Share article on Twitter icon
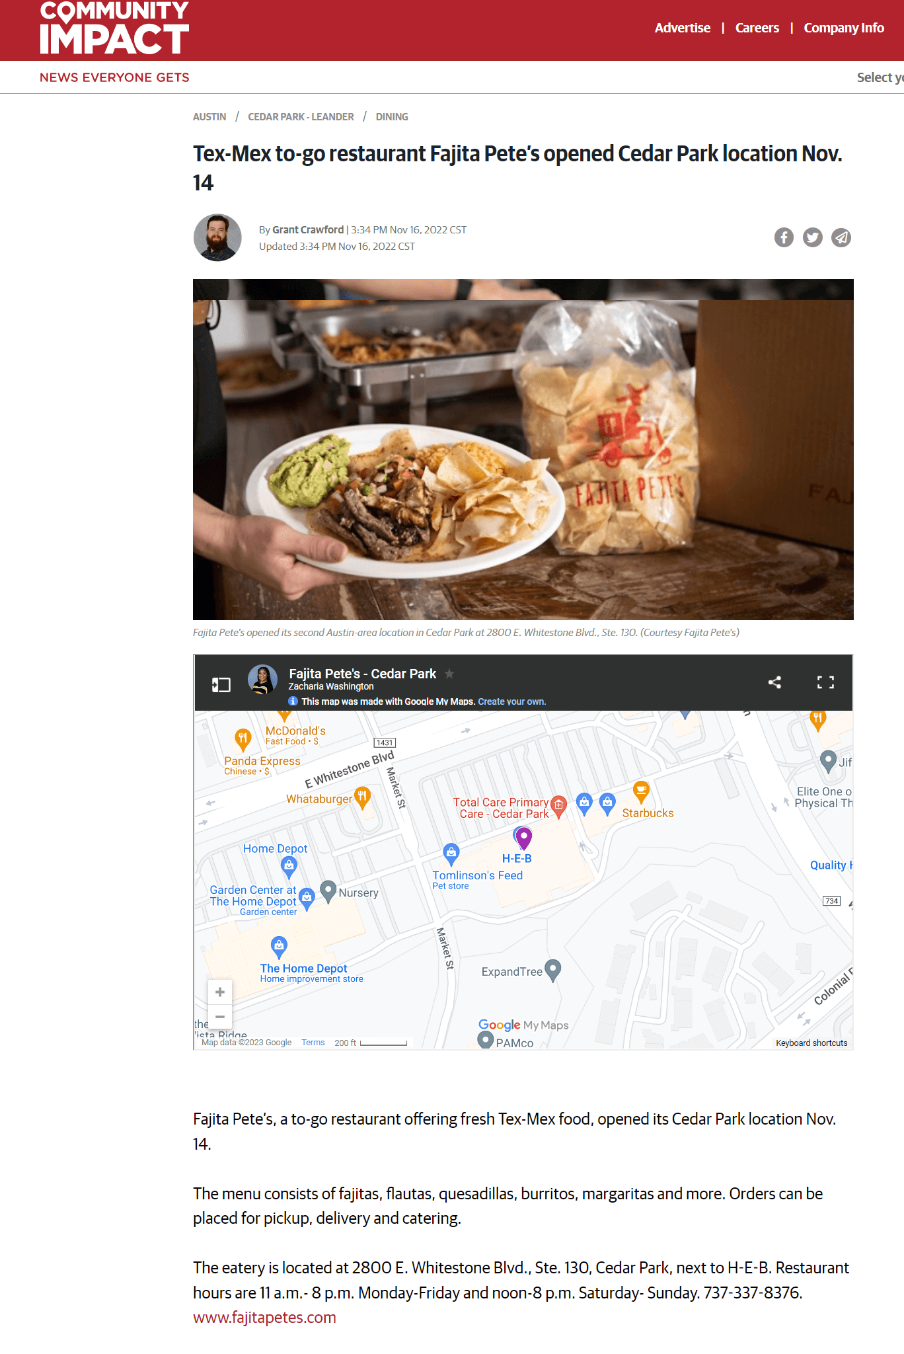Image resolution: width=904 pixels, height=1354 pixels. click(x=813, y=237)
